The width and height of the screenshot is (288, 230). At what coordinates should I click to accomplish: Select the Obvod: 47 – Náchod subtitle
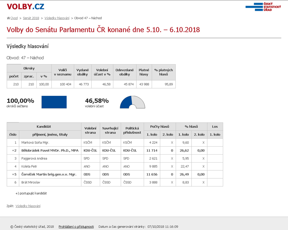(x=25, y=58)
